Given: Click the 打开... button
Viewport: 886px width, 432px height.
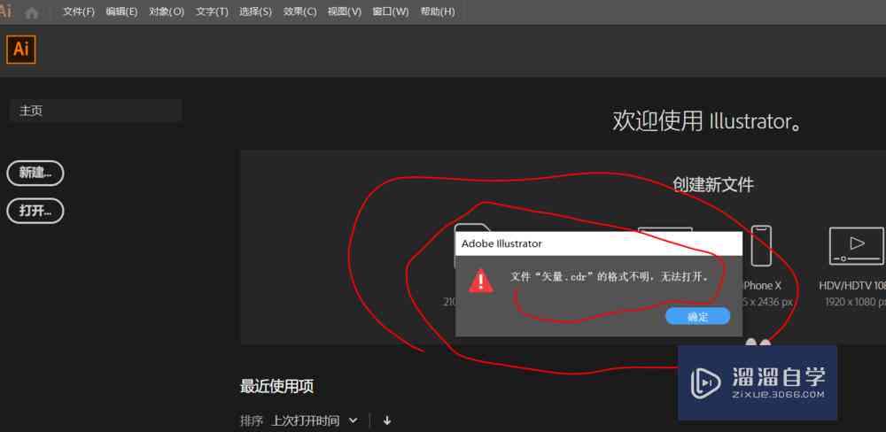Looking at the screenshot, I should 35,212.
